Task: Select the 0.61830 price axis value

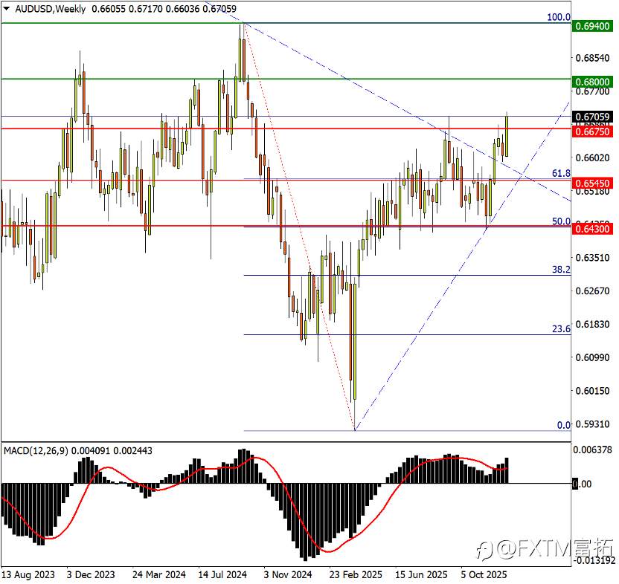Action: click(592, 324)
